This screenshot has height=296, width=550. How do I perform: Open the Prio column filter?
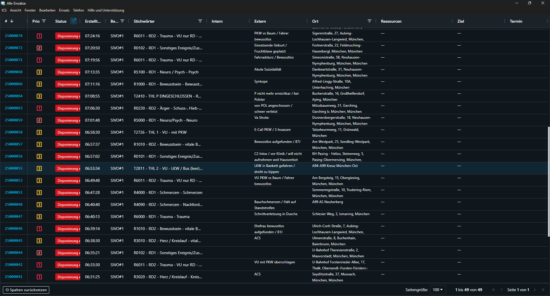click(x=44, y=21)
